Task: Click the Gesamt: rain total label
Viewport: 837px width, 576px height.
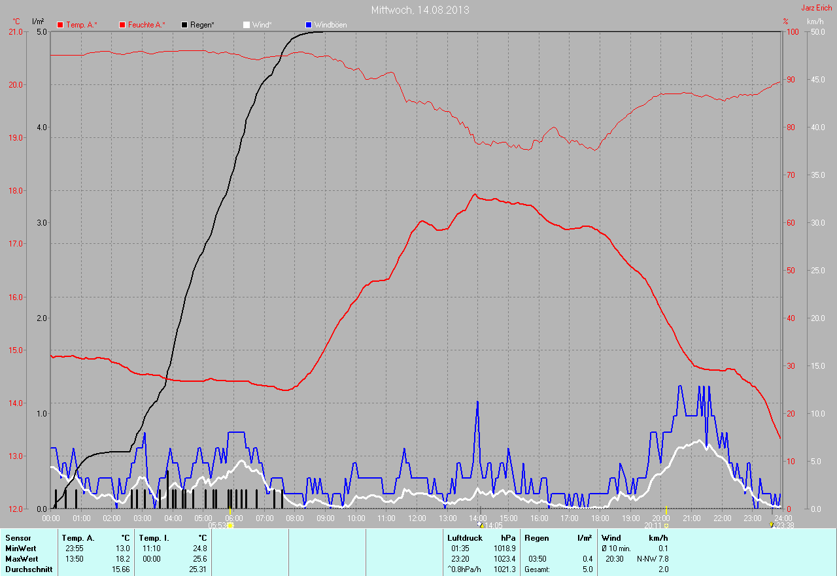Action: (x=537, y=569)
